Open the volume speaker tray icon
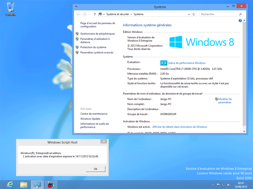The width and height of the screenshot is (253, 189). click(229, 185)
